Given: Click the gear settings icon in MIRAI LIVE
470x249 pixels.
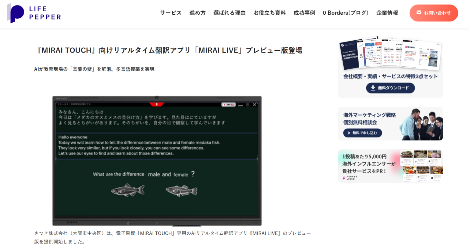Looking at the screenshot, I should [x=248, y=105].
